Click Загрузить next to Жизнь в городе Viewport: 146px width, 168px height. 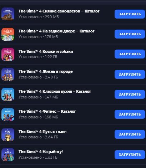point(130,74)
